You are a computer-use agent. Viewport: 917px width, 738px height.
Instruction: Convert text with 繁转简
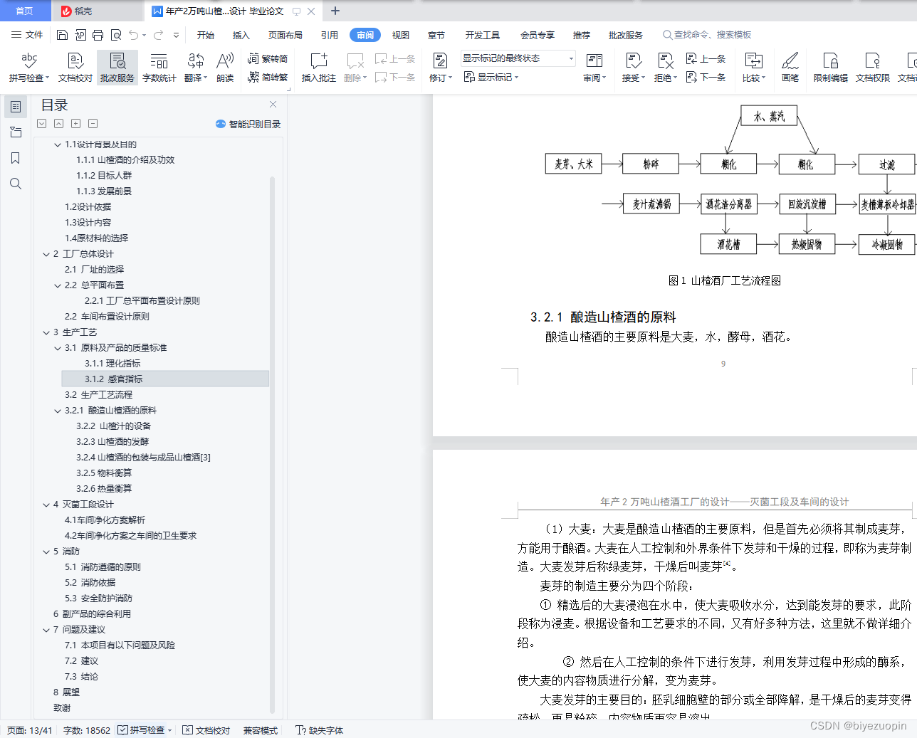coord(268,59)
